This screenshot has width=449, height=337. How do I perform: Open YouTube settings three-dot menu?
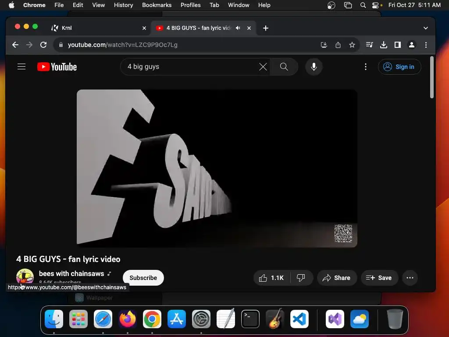365,67
